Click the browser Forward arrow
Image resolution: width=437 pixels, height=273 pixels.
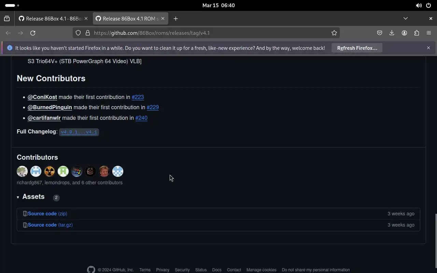click(20, 33)
